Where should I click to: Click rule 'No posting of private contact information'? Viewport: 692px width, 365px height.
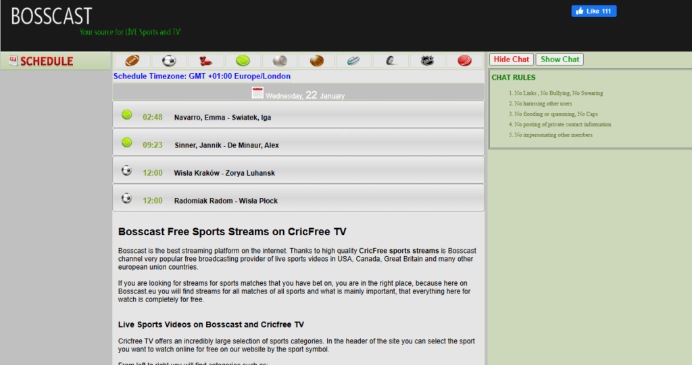tap(563, 124)
